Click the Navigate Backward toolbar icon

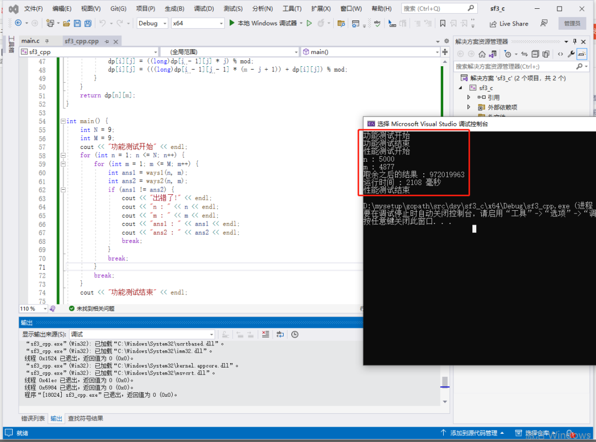click(18, 23)
